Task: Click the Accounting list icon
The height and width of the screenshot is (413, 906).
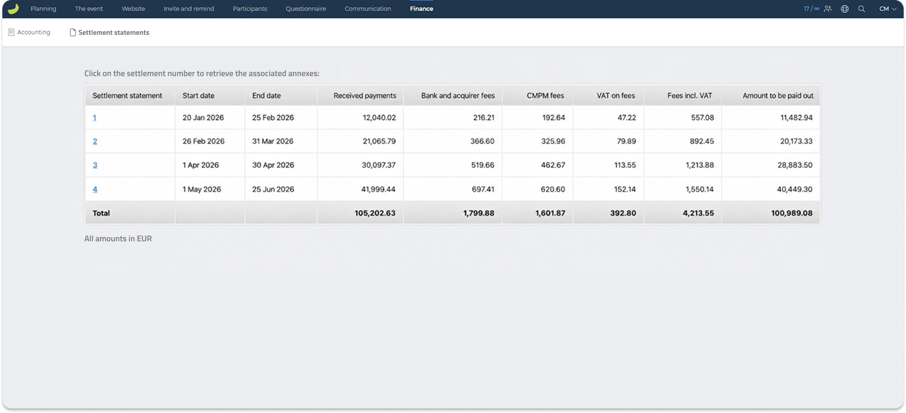Action: click(11, 32)
